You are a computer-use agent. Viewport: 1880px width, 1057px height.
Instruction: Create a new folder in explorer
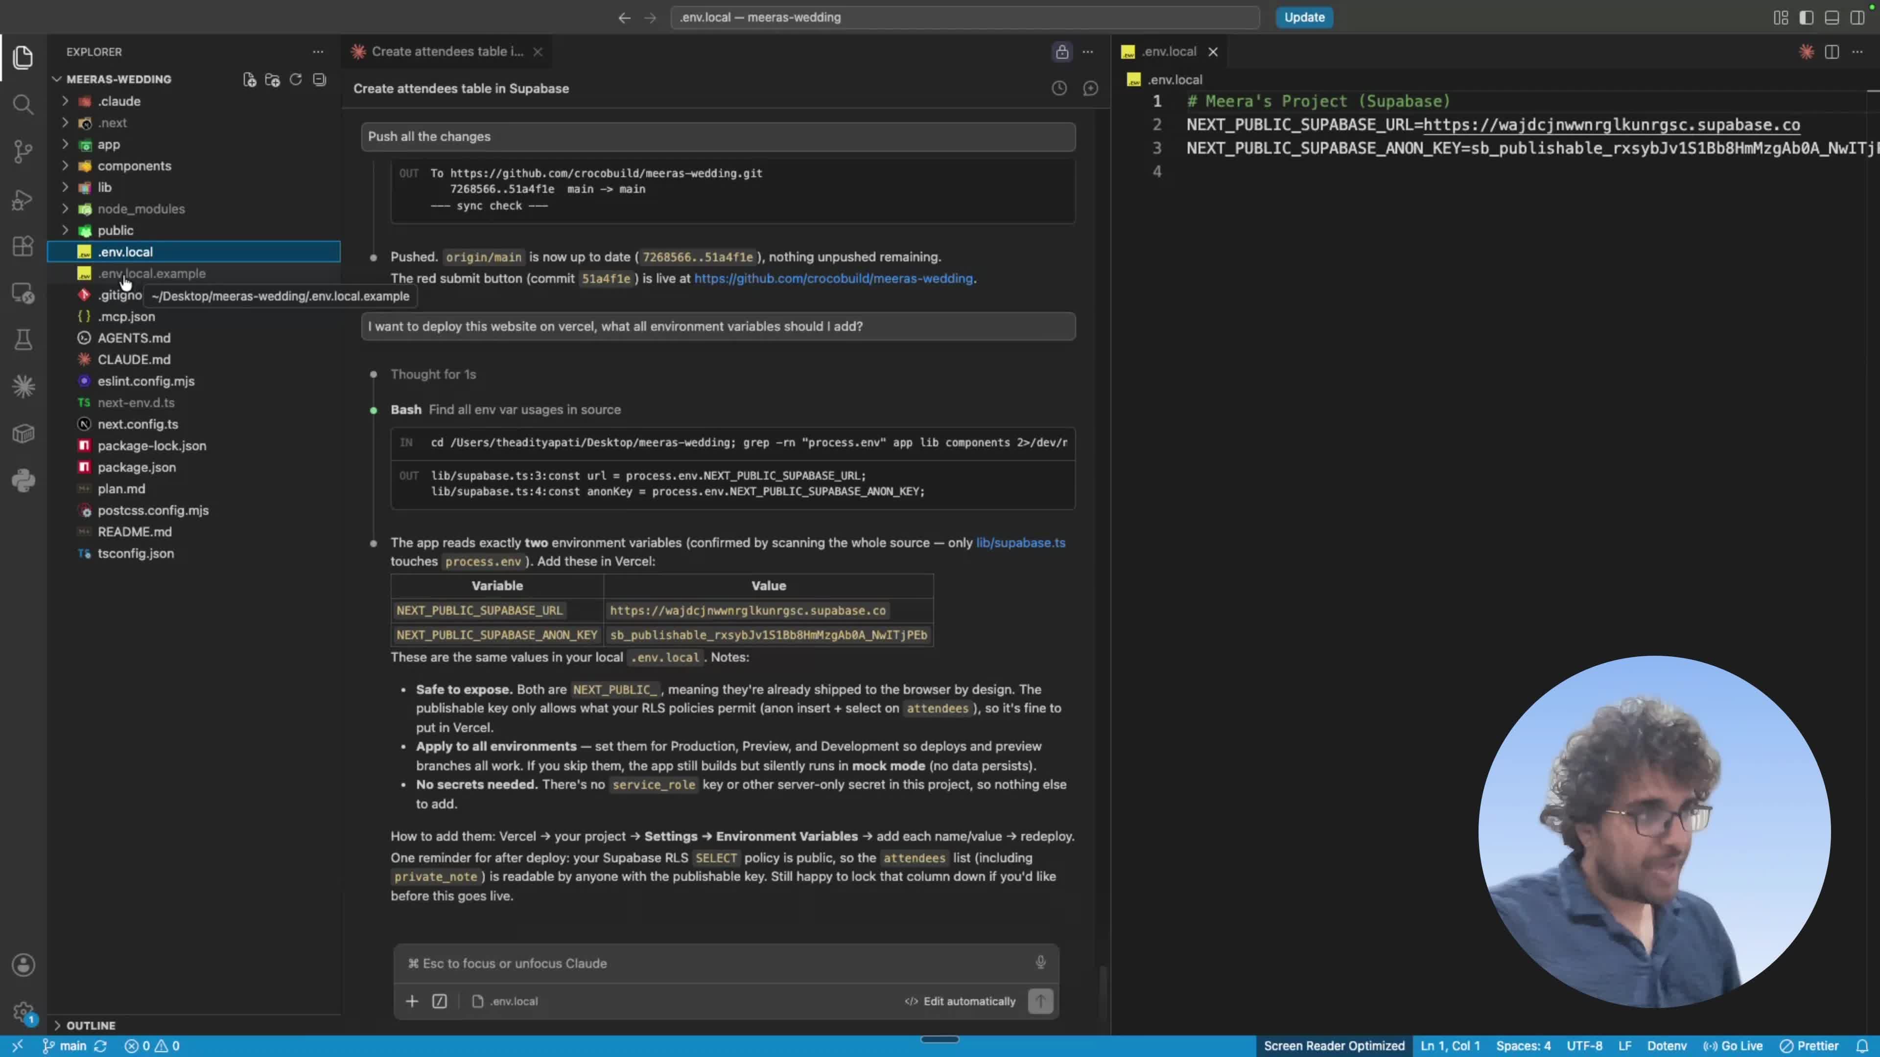[x=272, y=79]
